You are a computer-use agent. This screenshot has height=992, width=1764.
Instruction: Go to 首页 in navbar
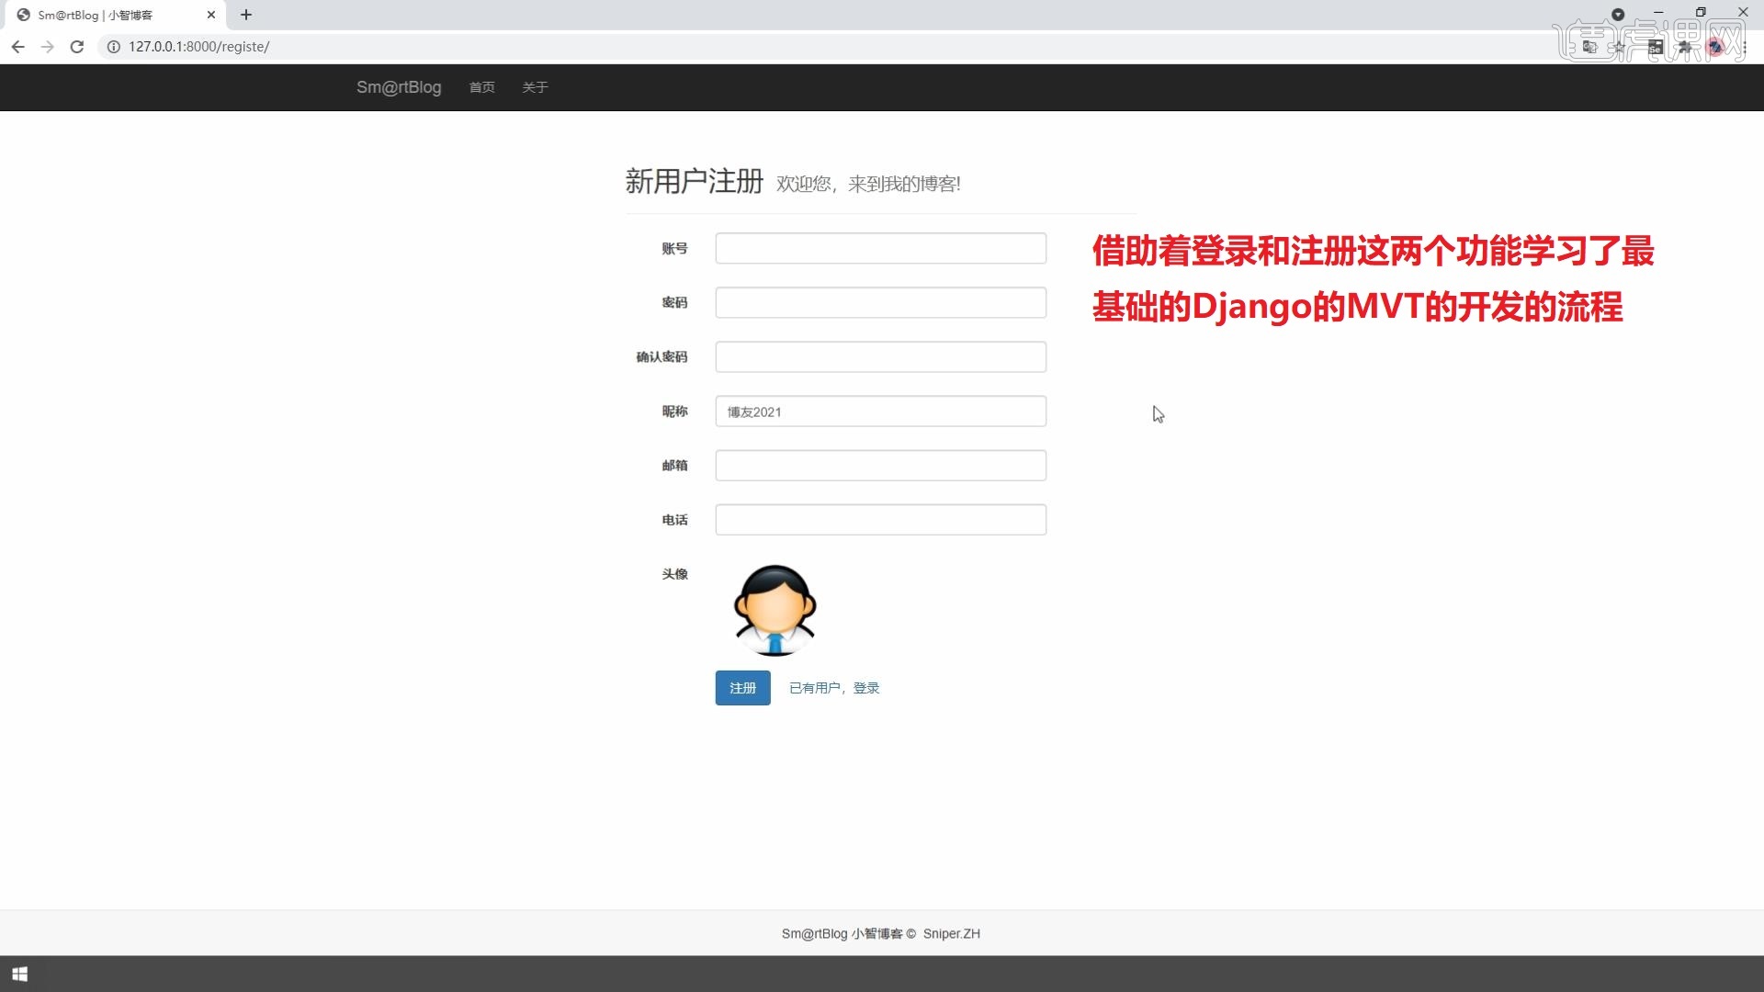click(x=481, y=87)
